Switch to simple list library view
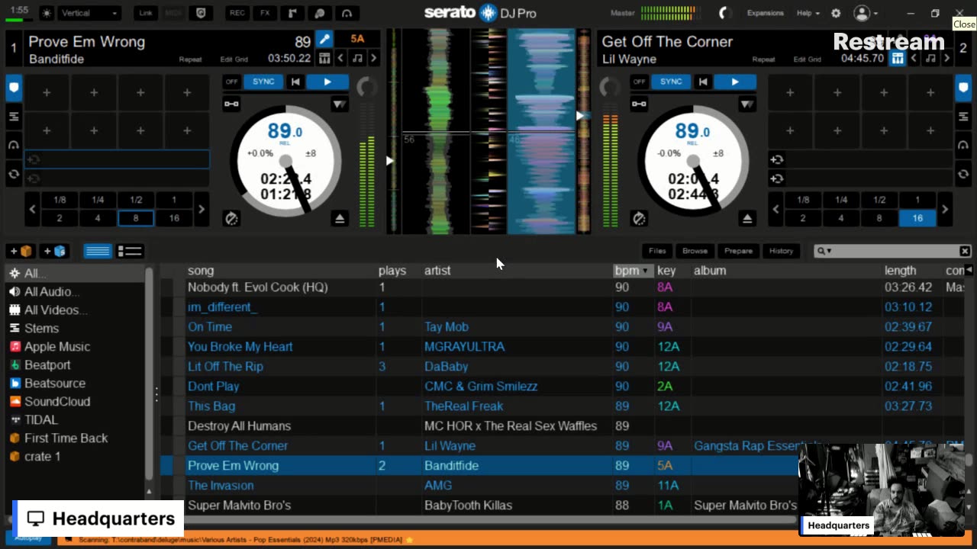977x549 pixels. point(98,251)
